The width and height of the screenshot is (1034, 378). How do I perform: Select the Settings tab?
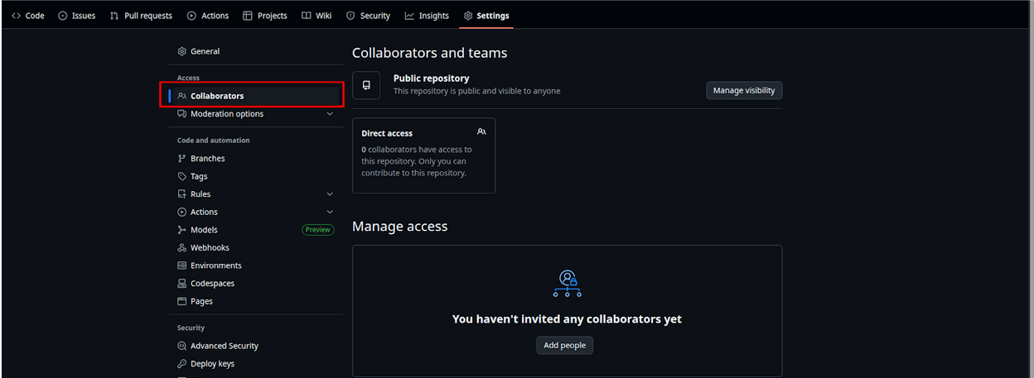(486, 16)
